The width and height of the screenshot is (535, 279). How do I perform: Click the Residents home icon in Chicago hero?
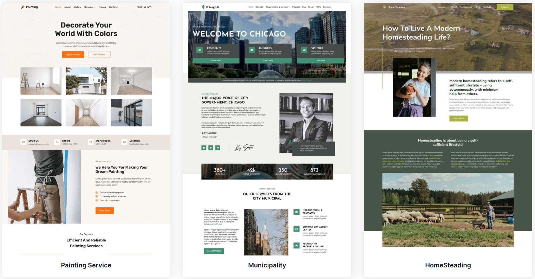click(200, 50)
